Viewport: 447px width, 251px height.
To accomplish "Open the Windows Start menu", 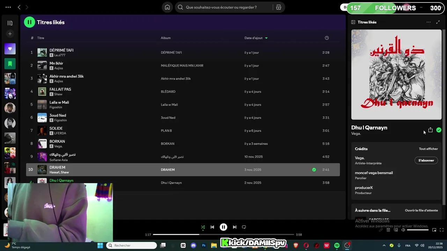I will point(100,245).
